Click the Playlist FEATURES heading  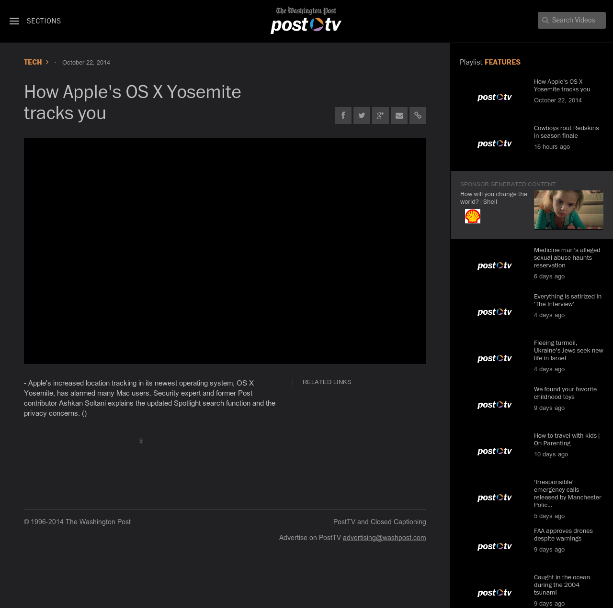pyautogui.click(x=490, y=62)
